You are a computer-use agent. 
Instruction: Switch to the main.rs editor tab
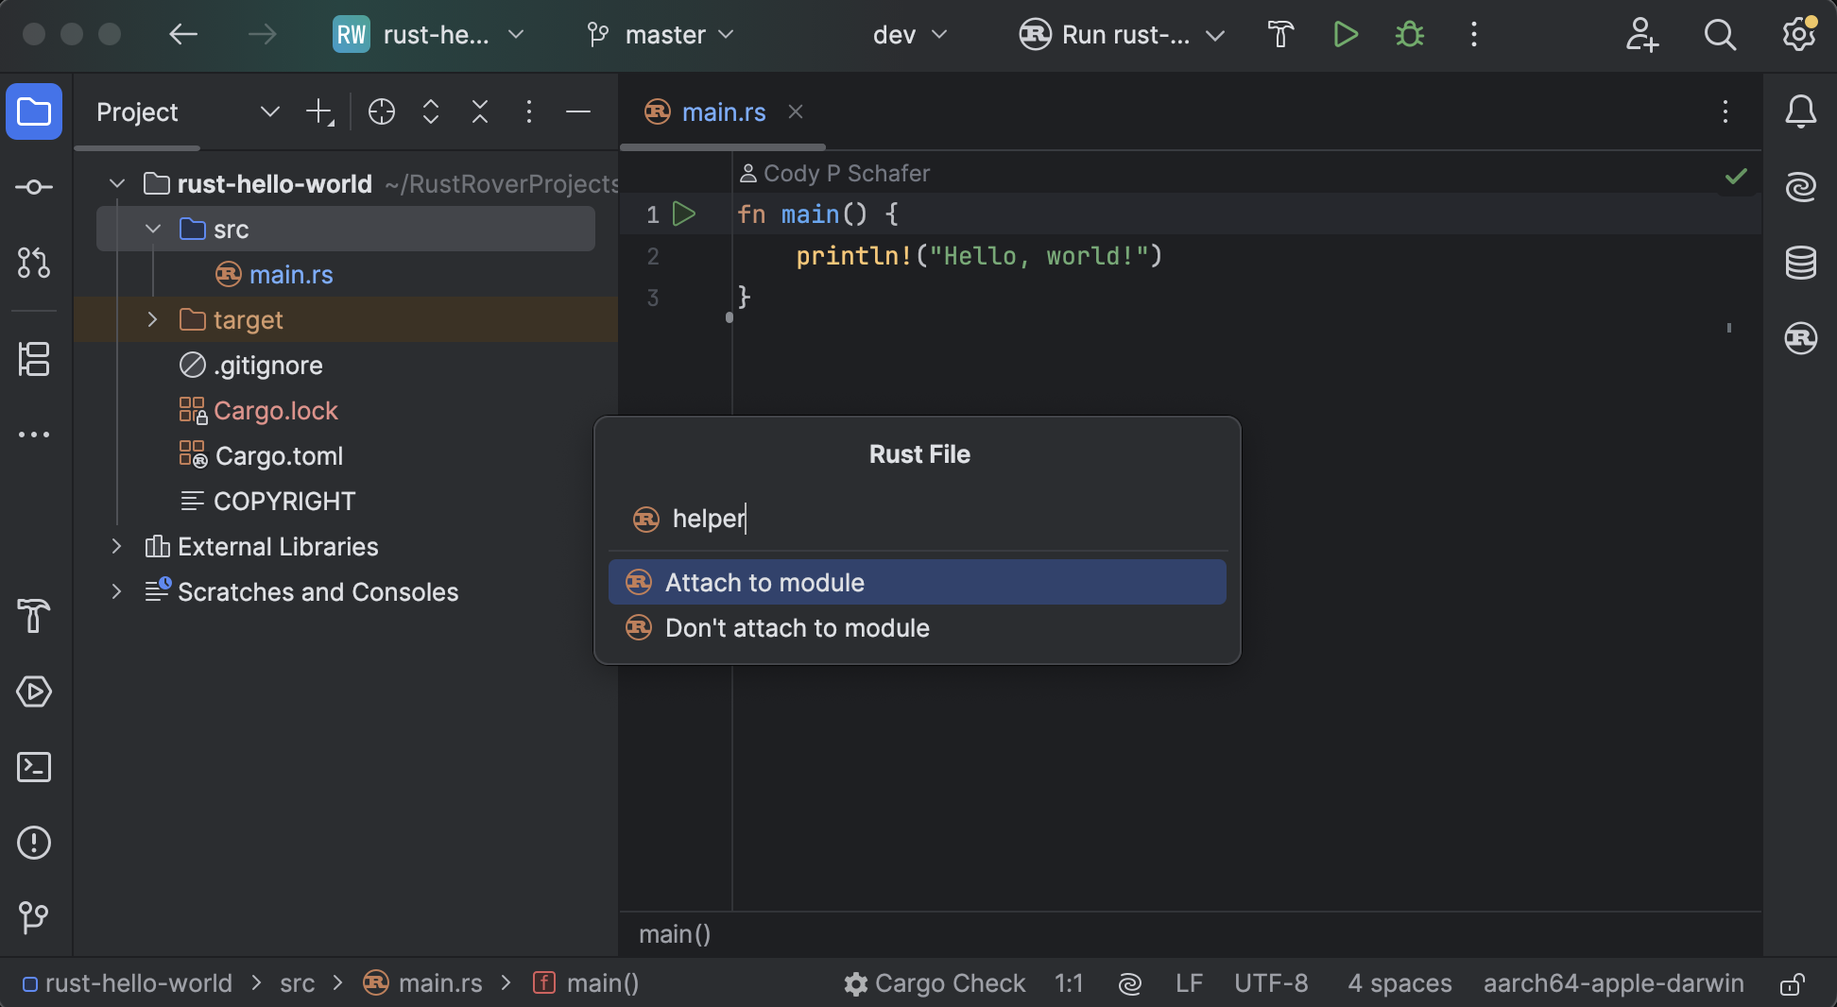pyautogui.click(x=723, y=112)
